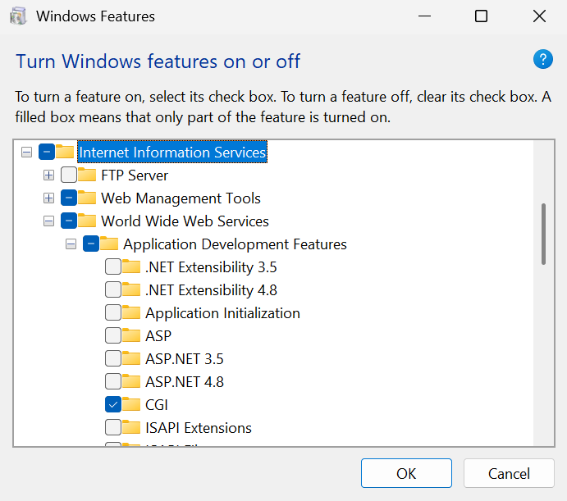
Task: Click the OK button
Action: (x=406, y=473)
